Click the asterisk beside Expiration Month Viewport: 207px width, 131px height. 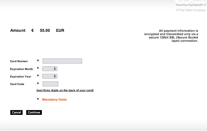pyautogui.click(x=38, y=69)
